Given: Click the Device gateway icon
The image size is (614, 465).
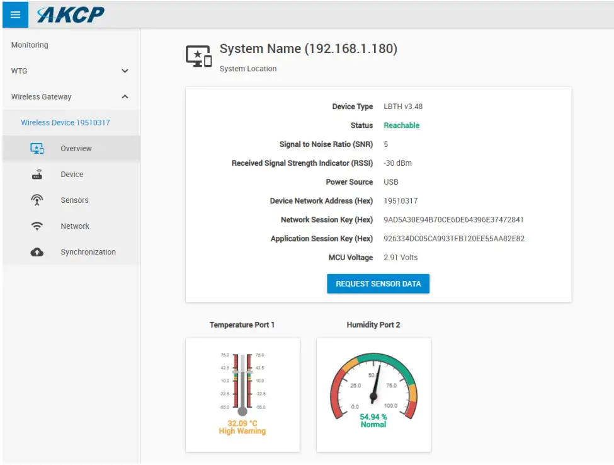Looking at the screenshot, I should coord(38,174).
